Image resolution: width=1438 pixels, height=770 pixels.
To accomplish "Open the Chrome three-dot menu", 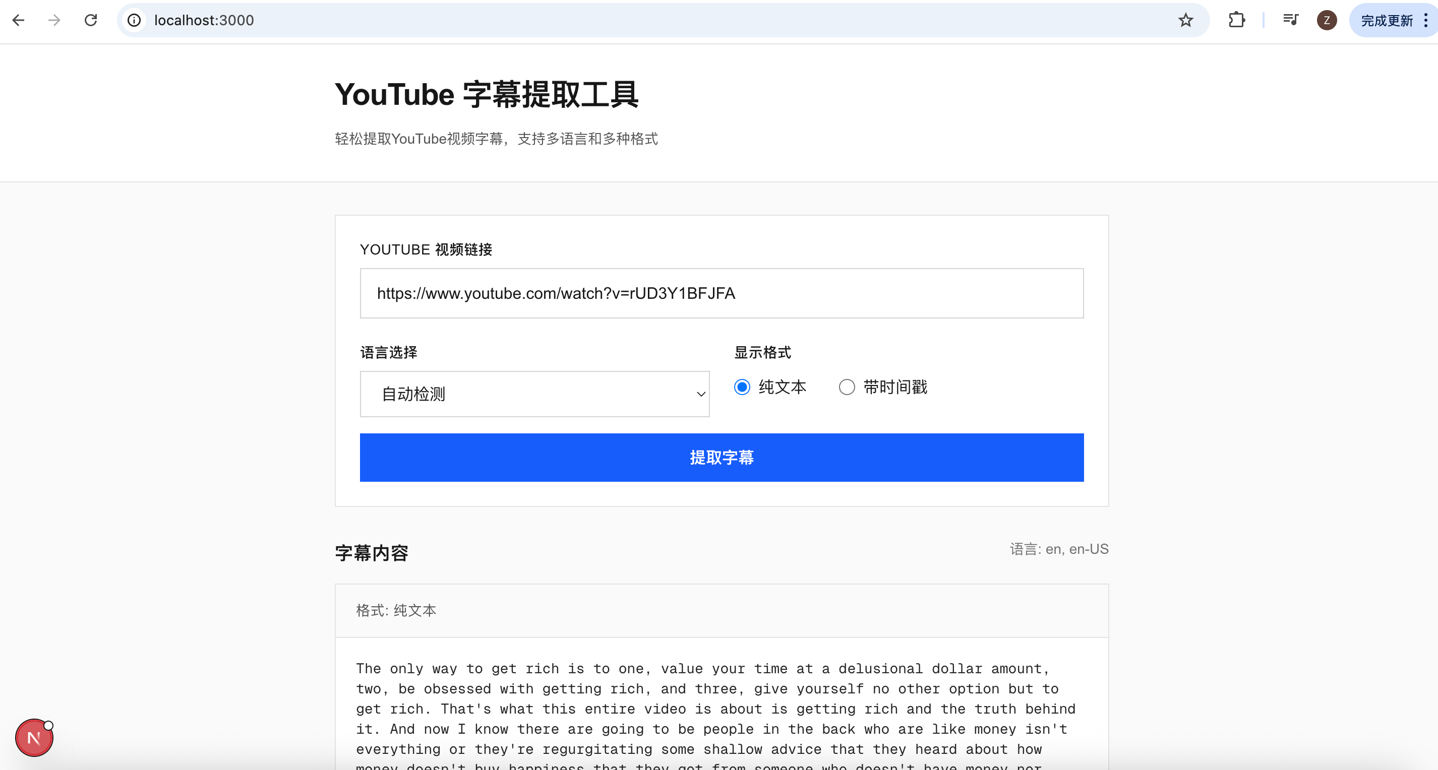I will 1426,21.
